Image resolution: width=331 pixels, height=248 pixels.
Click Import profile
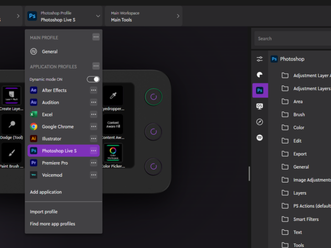44,212
